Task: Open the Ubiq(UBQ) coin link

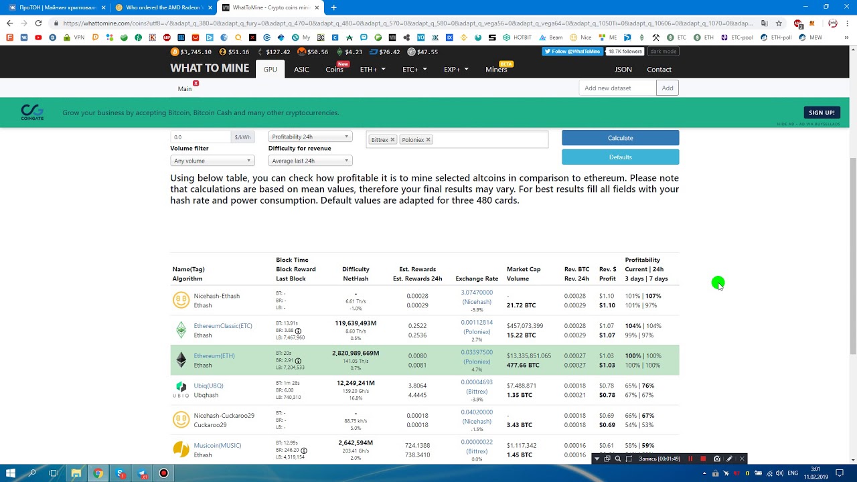Action: (208, 386)
